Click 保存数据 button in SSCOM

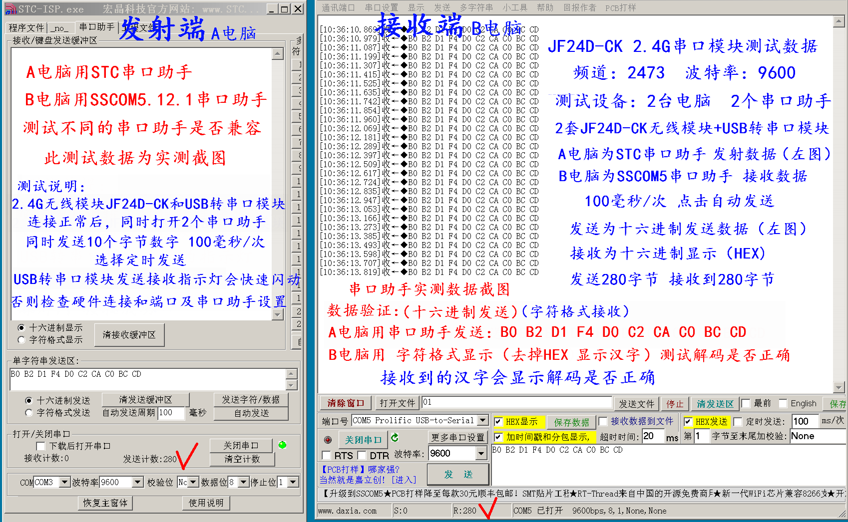point(571,422)
